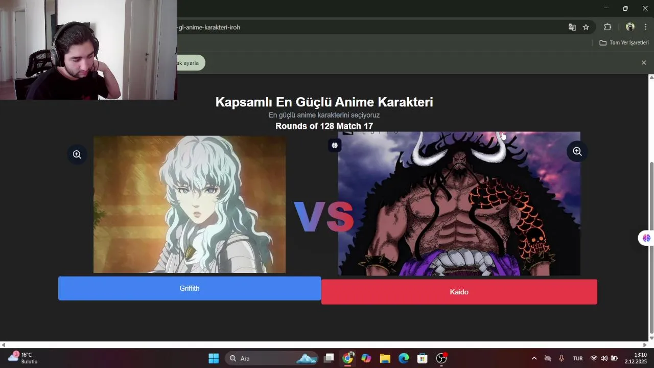Click the battery icon in system tray

pos(615,358)
